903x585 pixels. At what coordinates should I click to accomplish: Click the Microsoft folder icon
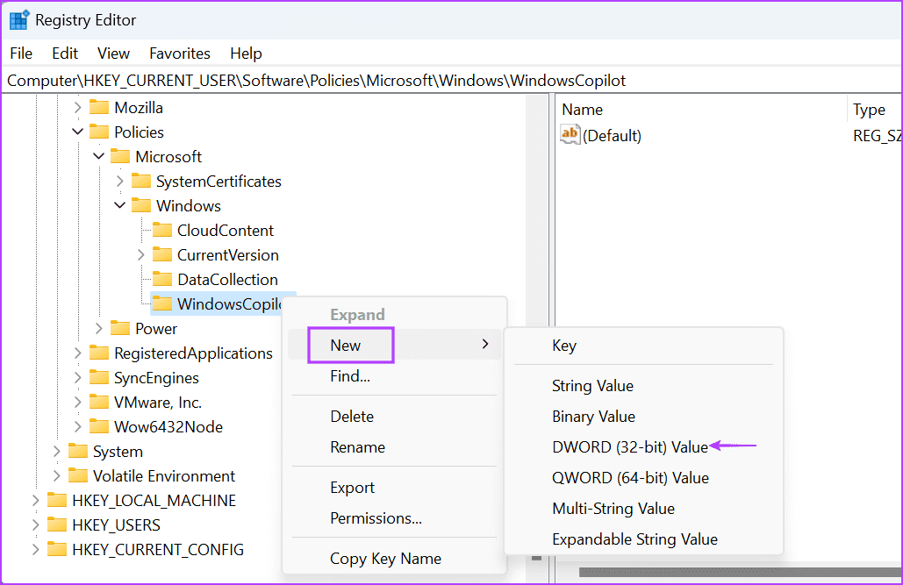120,157
